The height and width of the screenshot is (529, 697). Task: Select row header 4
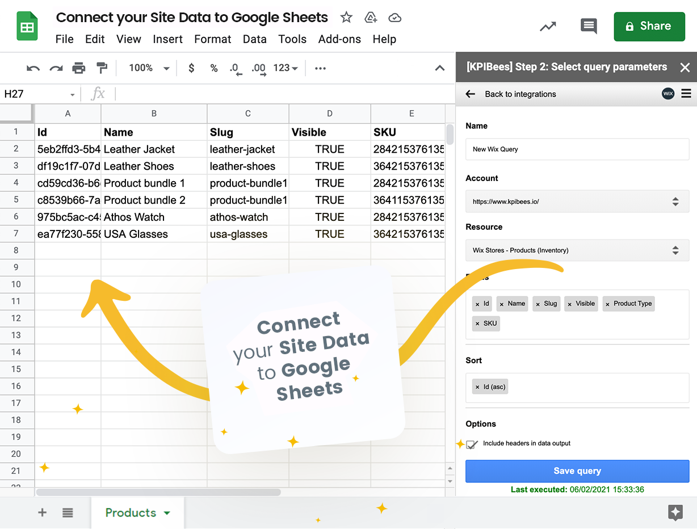[17, 183]
